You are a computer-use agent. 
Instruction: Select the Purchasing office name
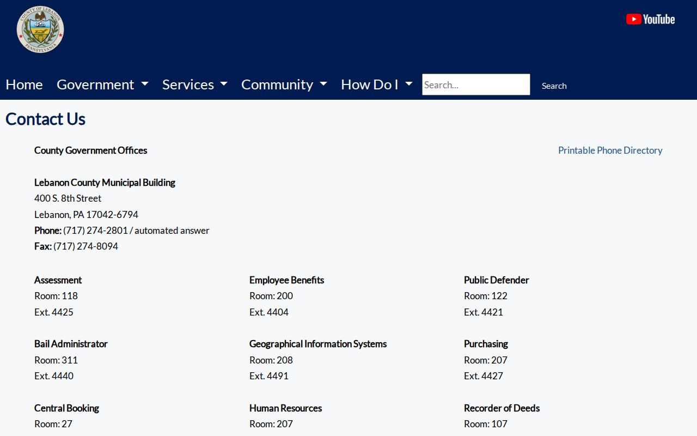[x=486, y=344]
